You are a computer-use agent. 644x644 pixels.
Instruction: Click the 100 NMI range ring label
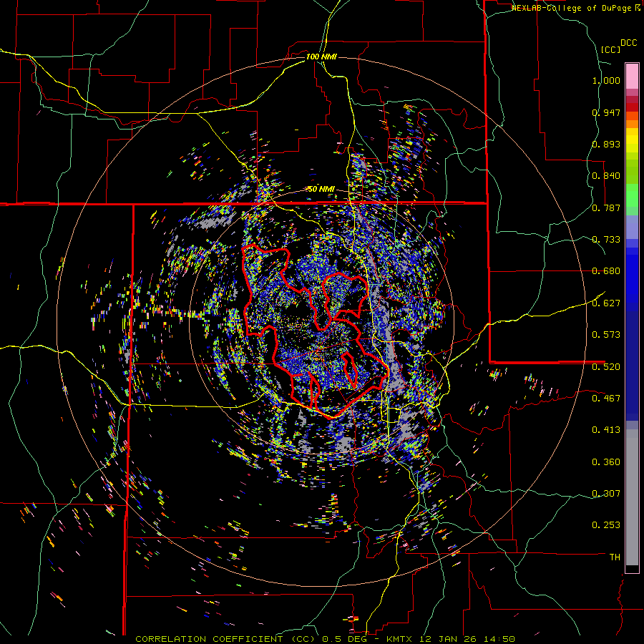[321, 57]
